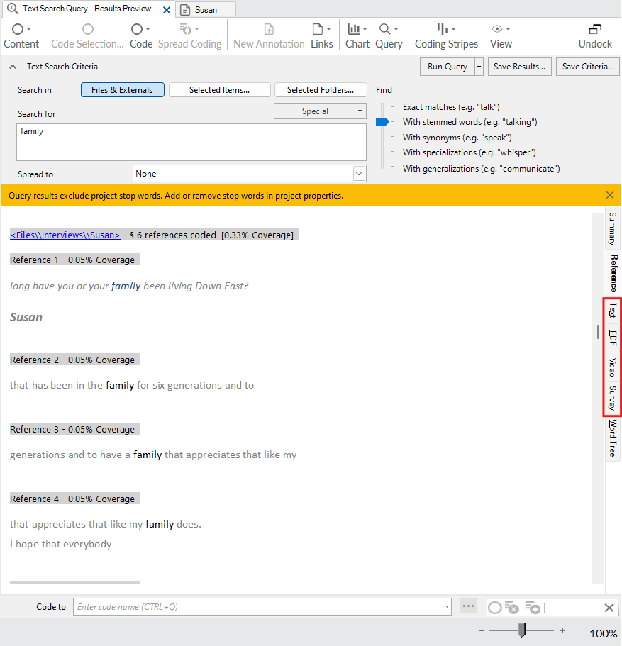Close the Text Search Query tab
622x646 pixels.
[x=167, y=10]
